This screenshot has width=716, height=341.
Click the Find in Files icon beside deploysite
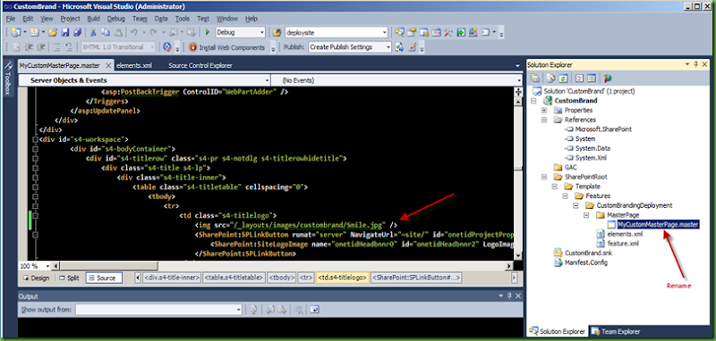(277, 32)
